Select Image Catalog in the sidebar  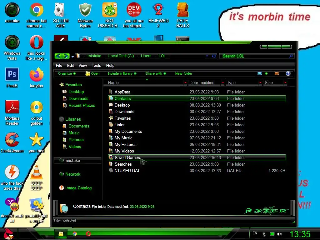tap(78, 188)
